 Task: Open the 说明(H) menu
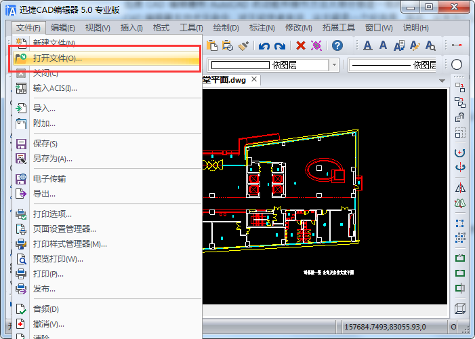pos(415,28)
